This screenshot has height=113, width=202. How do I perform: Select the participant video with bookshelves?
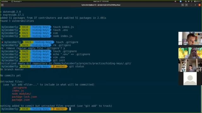coord(190,65)
